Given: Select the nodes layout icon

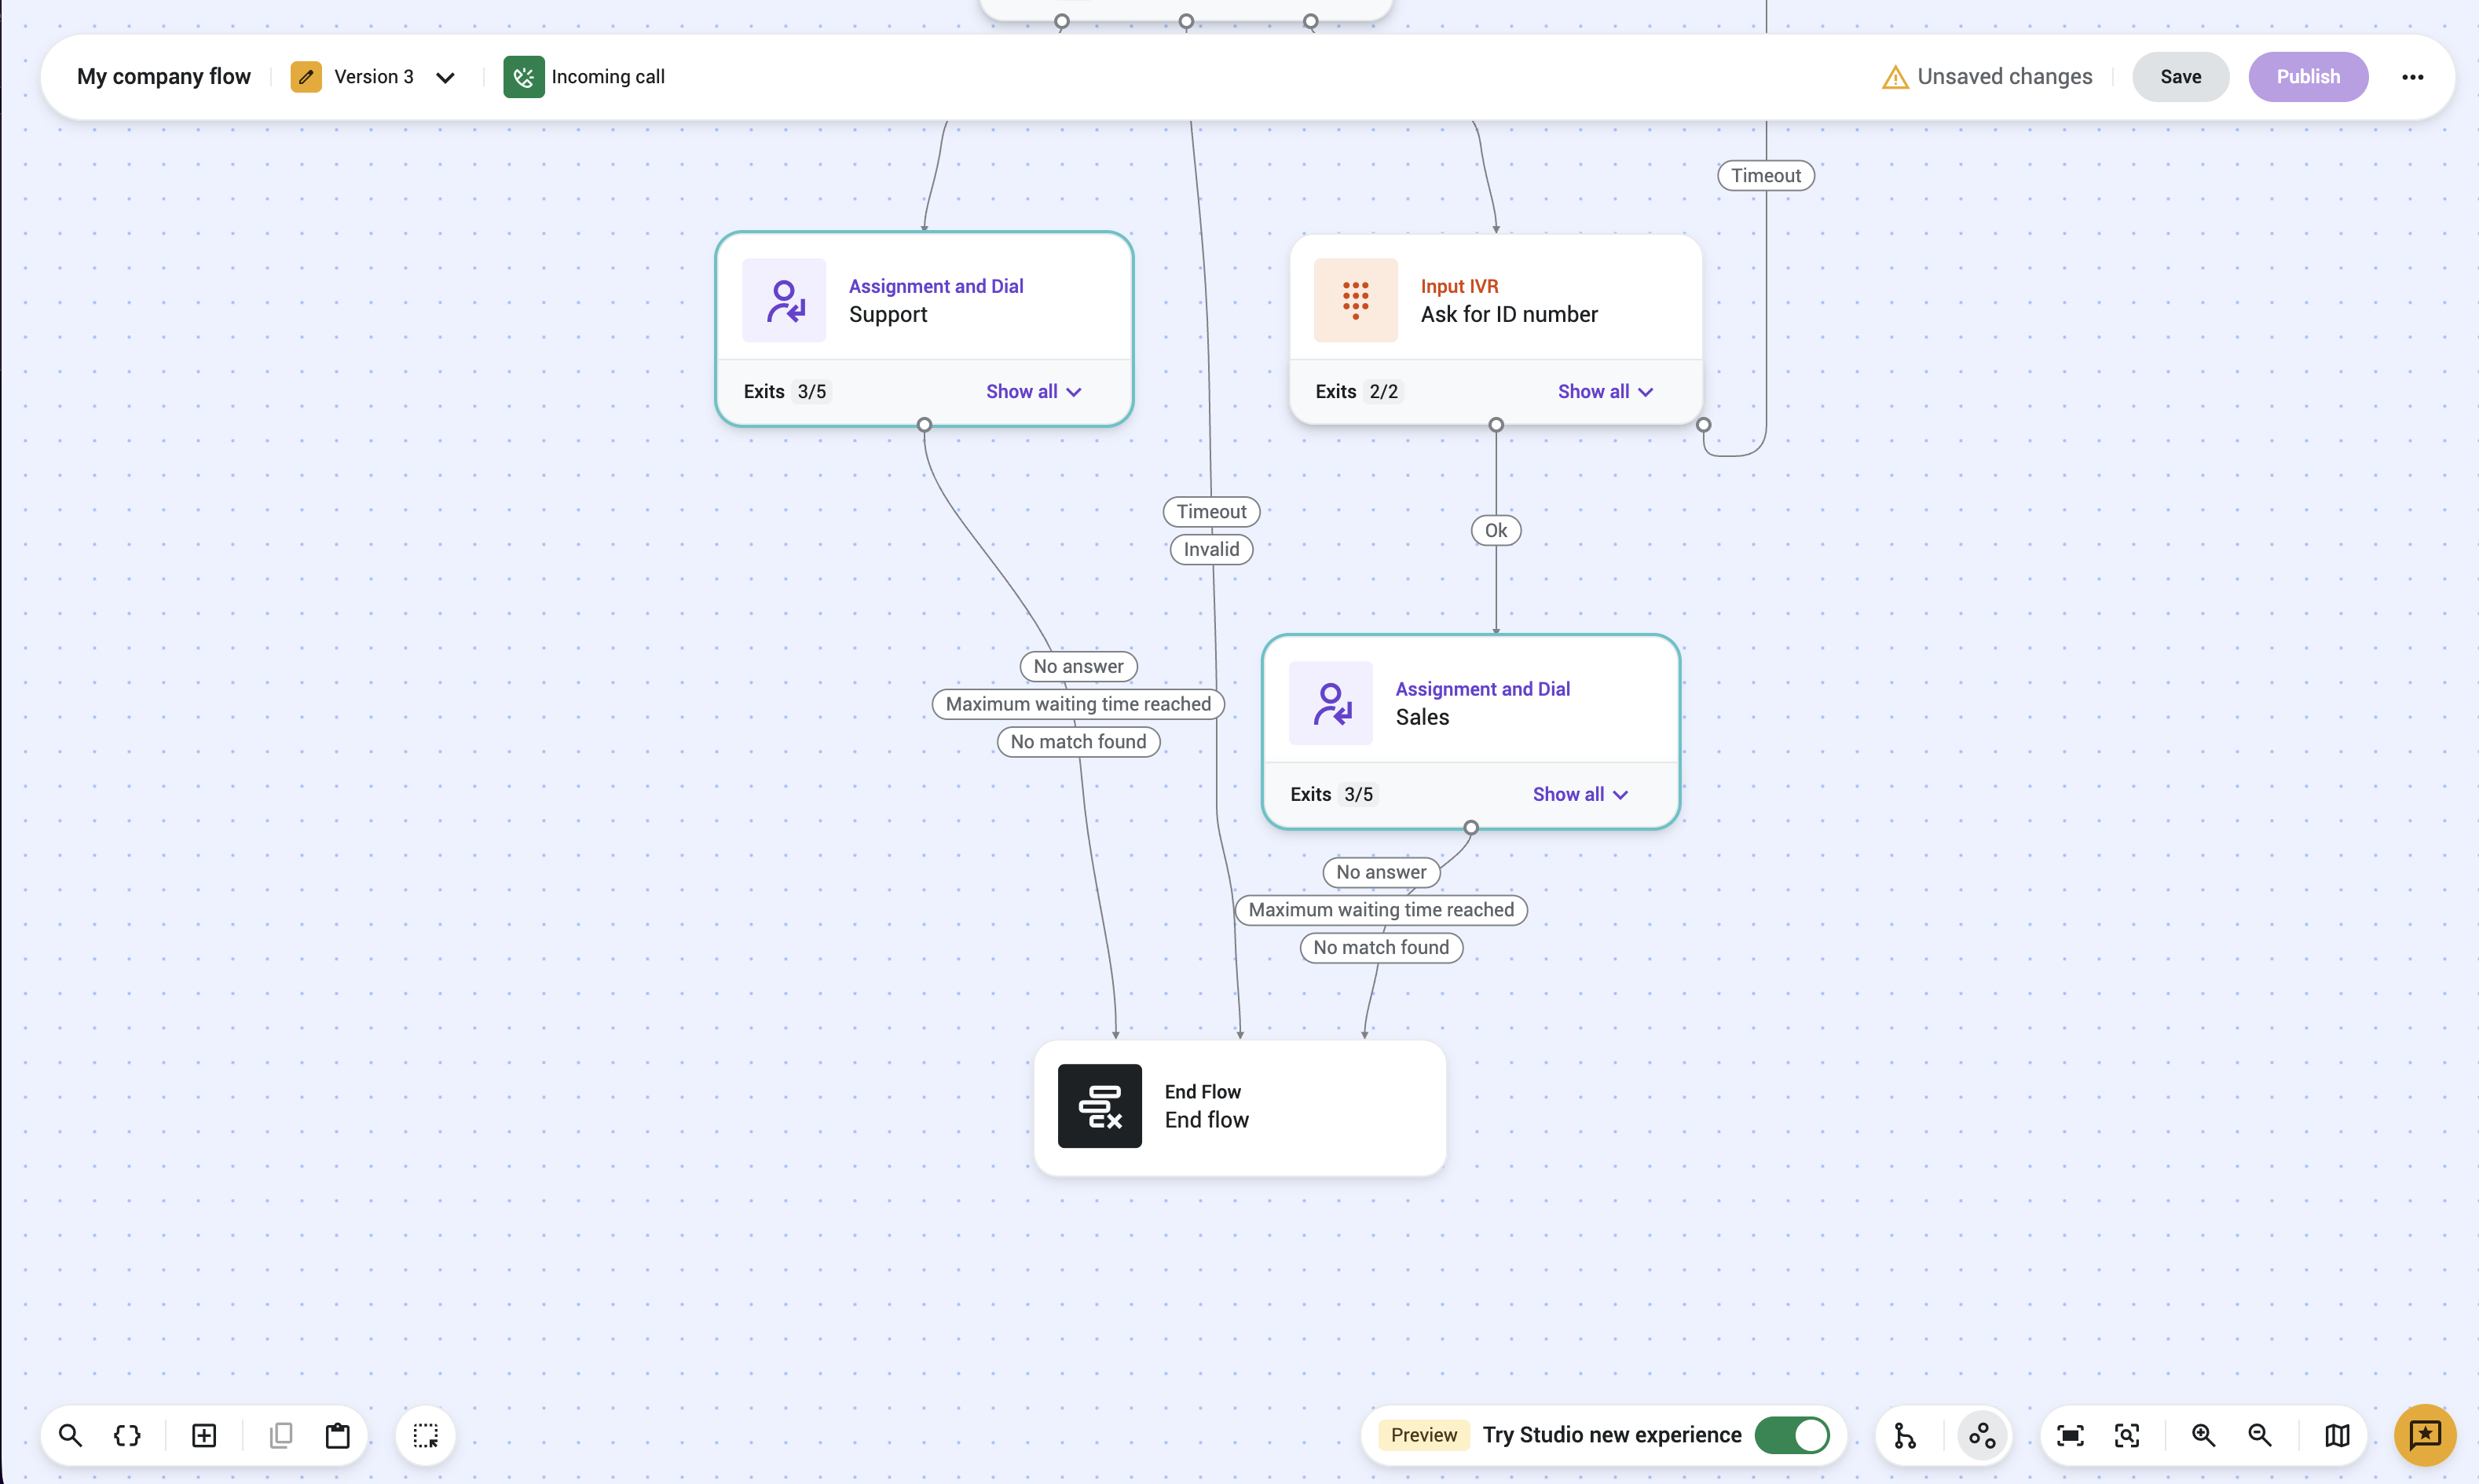Looking at the screenshot, I should (x=1982, y=1436).
